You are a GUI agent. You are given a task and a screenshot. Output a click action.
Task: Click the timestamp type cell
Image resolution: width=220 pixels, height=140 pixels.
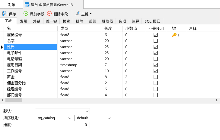[x=80, y=65]
